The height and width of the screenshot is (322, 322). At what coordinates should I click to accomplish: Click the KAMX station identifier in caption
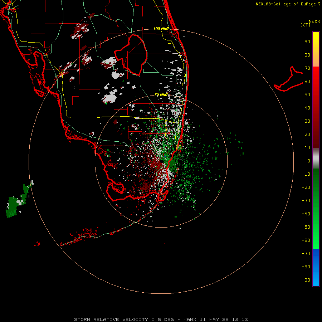coord(190,319)
